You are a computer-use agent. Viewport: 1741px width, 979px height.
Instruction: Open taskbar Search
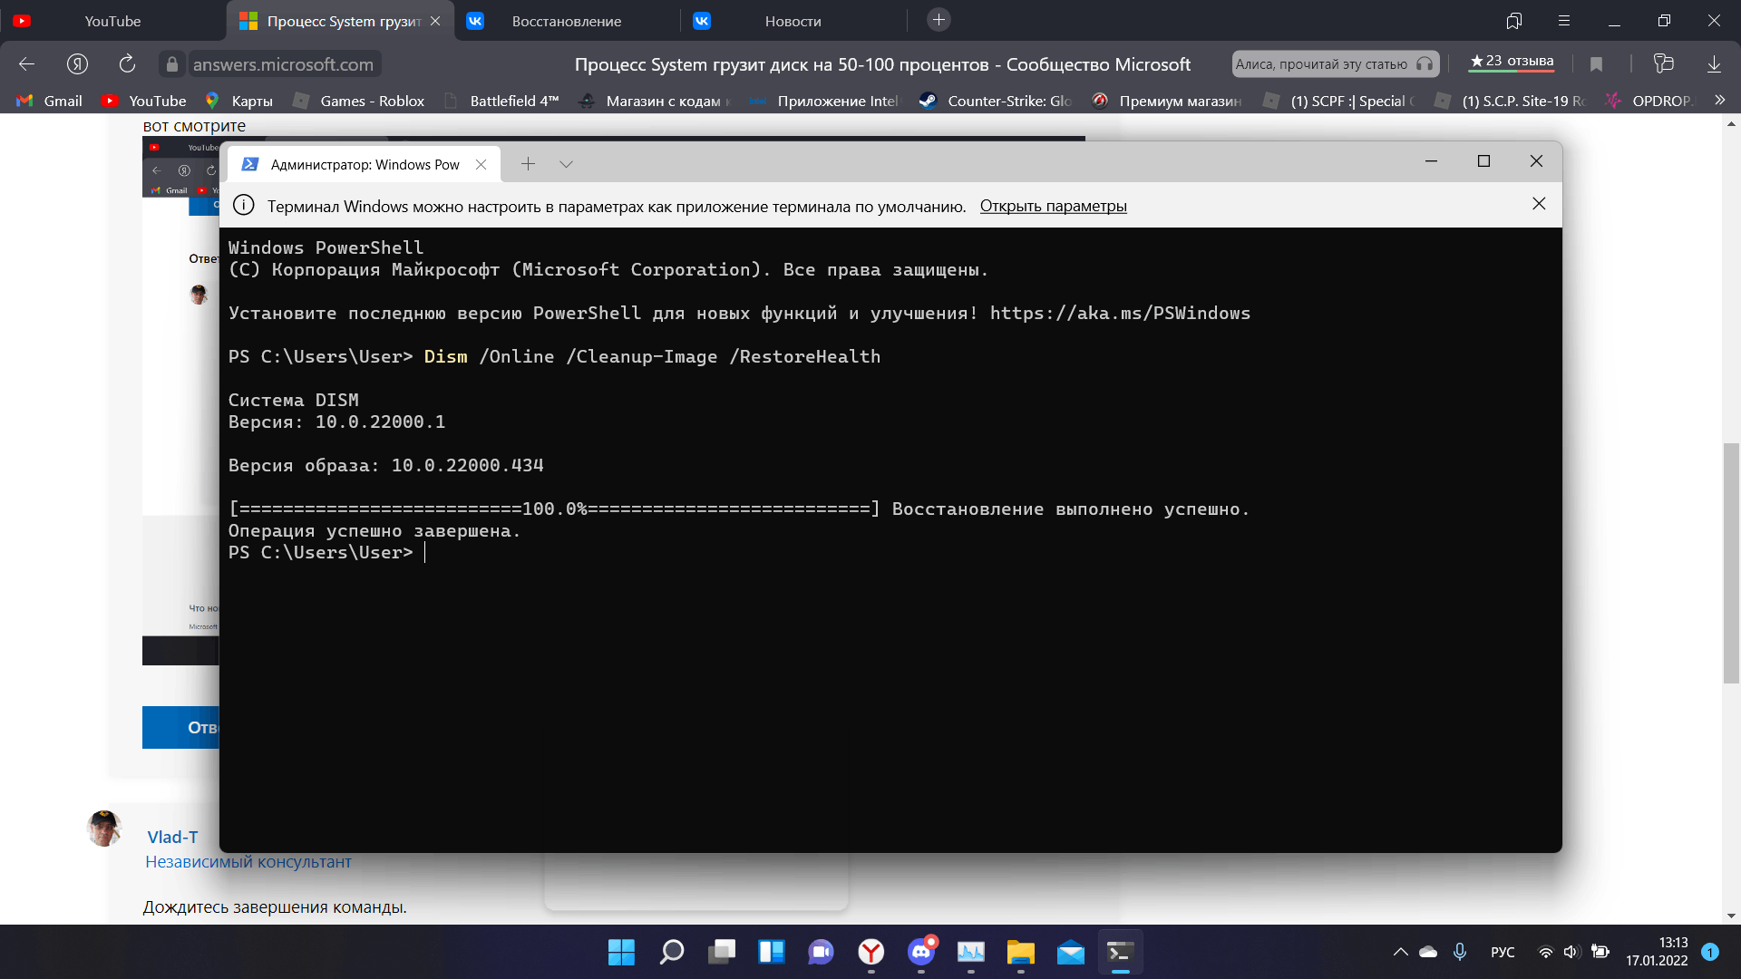(671, 952)
